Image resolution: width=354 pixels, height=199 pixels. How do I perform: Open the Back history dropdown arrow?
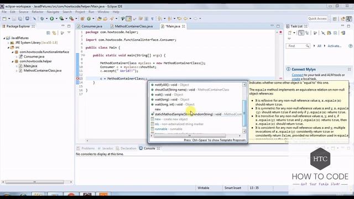click(190, 19)
